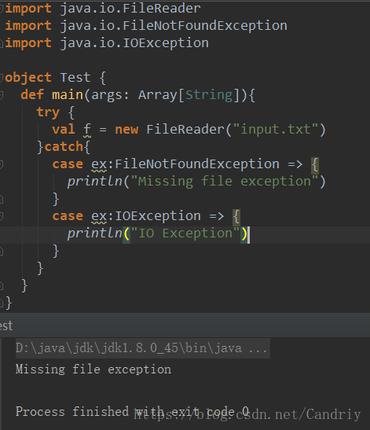
Task: Click FileReader in the first import line
Action: [162, 9]
